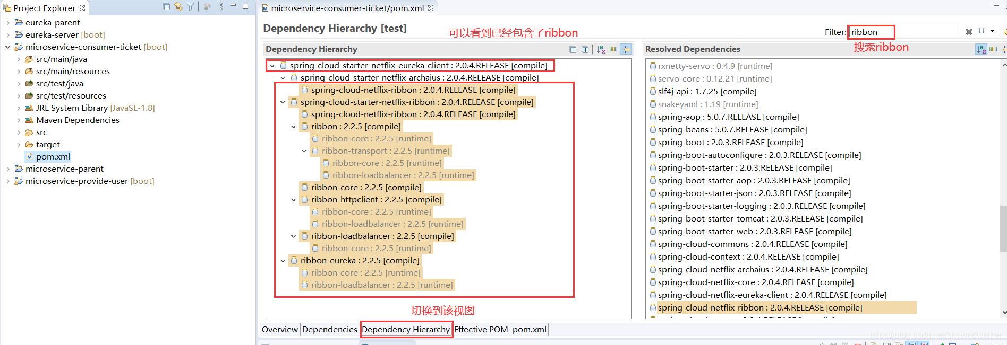The image size is (1007, 345).
Task: Click scroll up arrow in Resolved Dependencies
Action: click(x=1004, y=65)
